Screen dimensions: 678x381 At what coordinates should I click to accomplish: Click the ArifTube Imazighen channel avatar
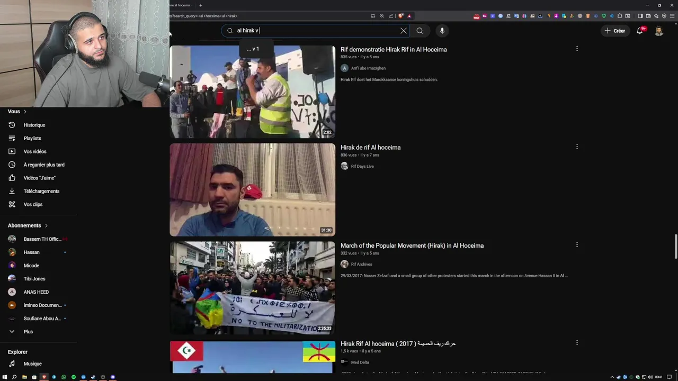click(344, 68)
